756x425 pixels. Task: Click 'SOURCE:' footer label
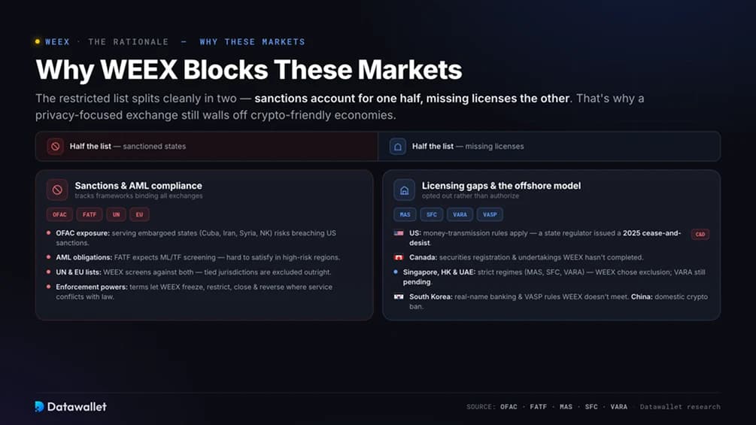(481, 407)
